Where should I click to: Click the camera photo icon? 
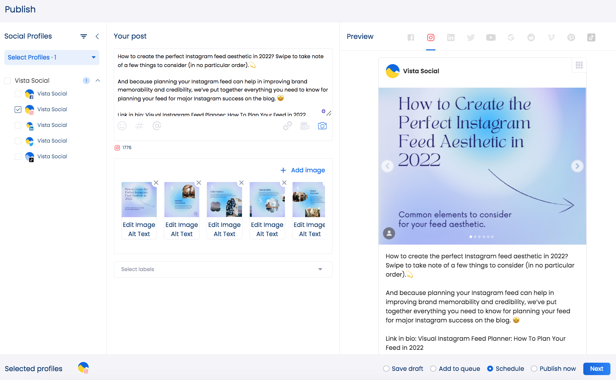tap(322, 126)
